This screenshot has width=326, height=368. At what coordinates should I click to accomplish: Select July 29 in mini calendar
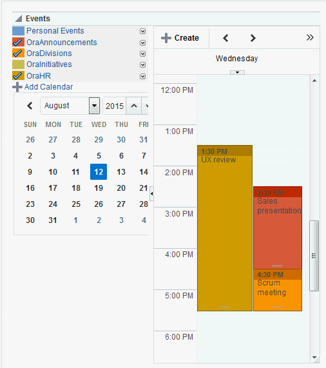point(99,140)
